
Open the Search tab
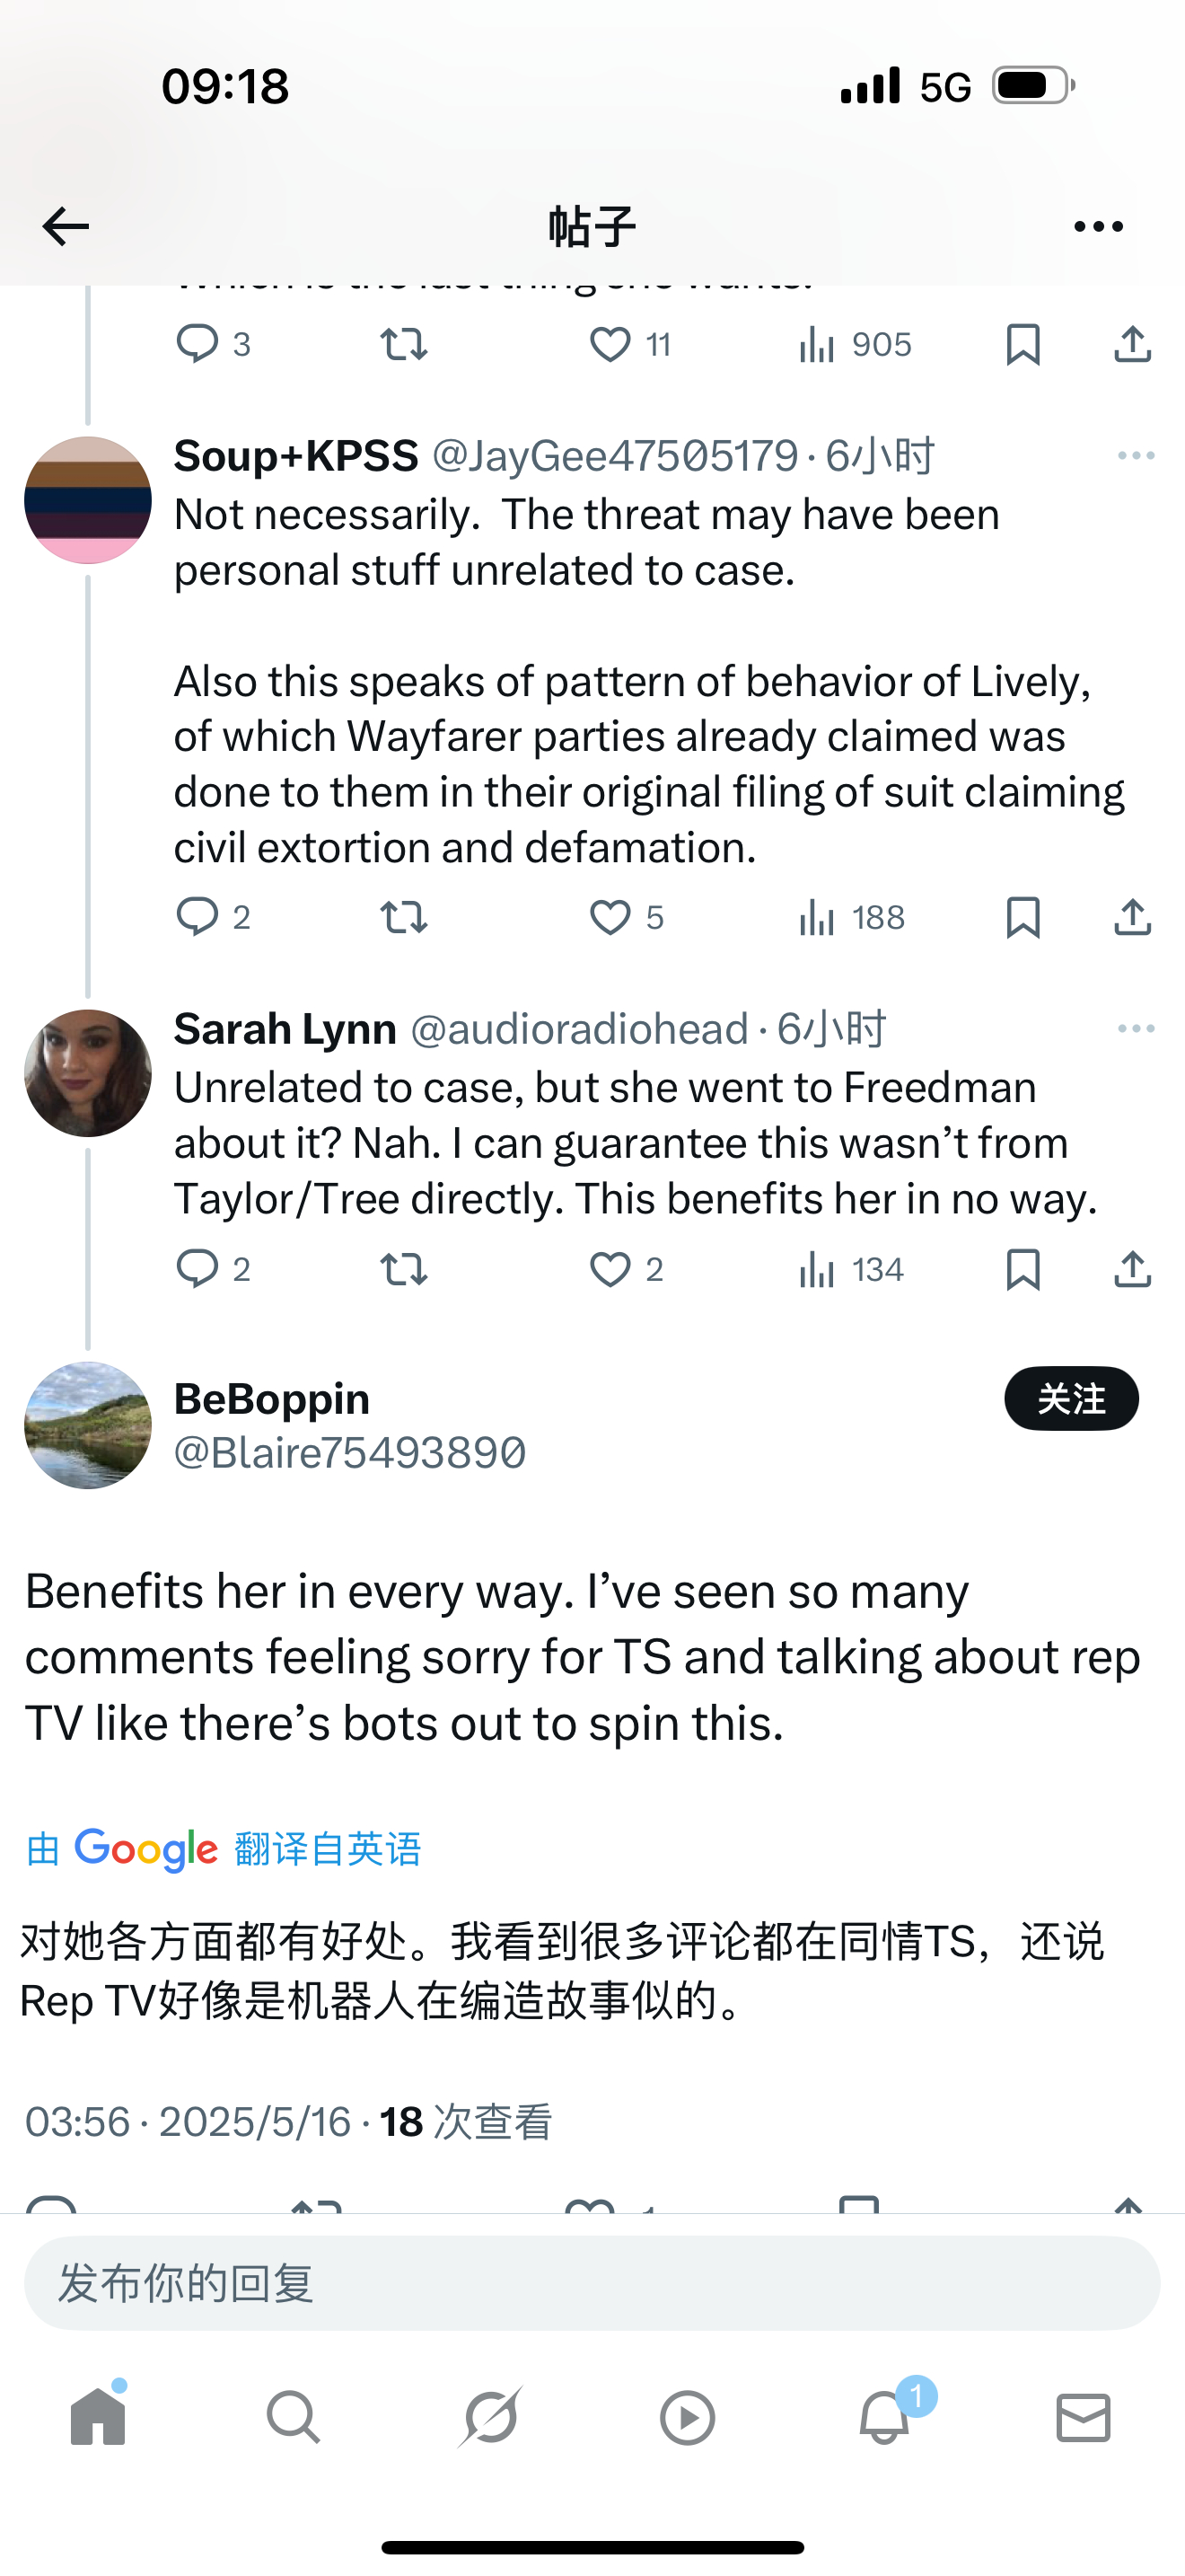[294, 2419]
